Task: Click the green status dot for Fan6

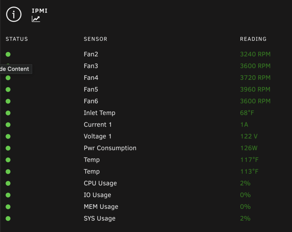Action: point(8,101)
